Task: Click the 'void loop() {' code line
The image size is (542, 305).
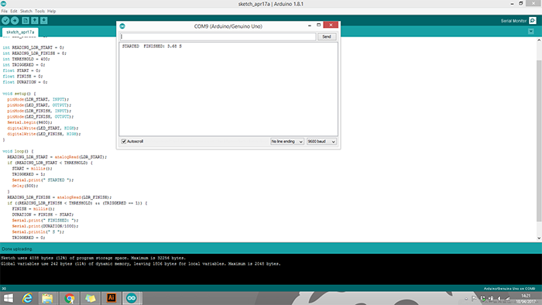Action: 18,151
